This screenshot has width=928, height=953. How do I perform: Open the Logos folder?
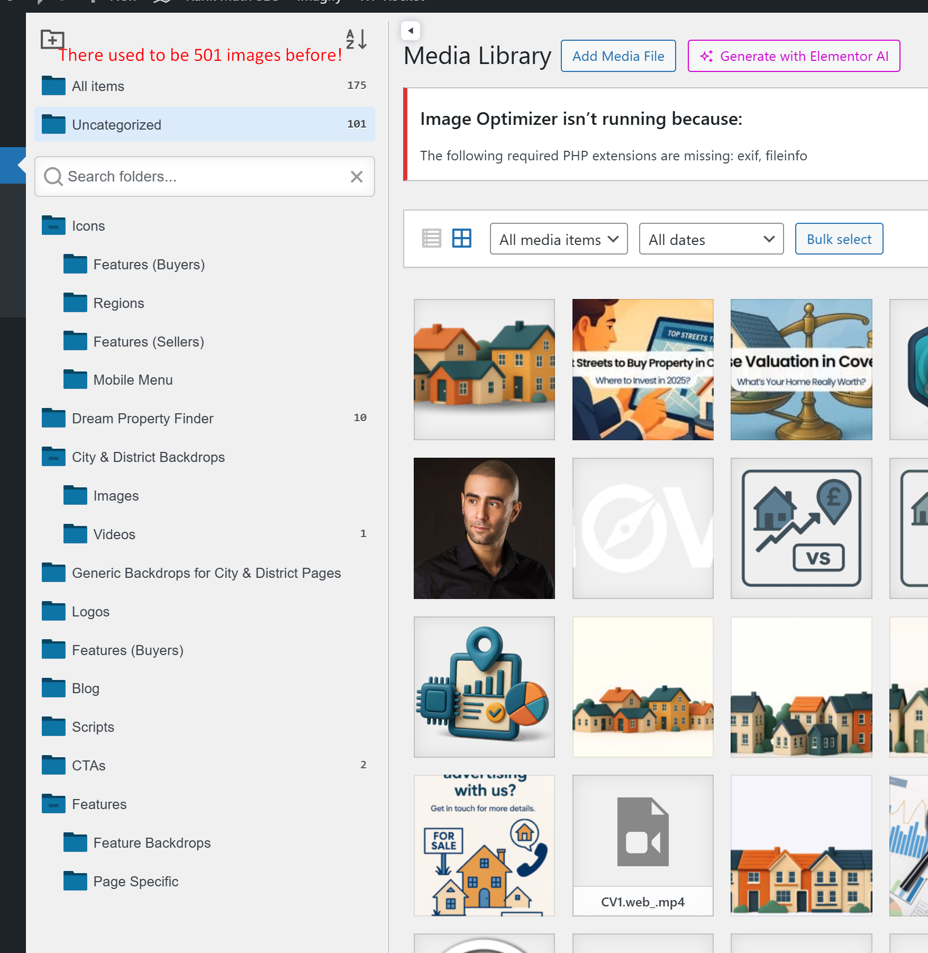click(x=90, y=612)
